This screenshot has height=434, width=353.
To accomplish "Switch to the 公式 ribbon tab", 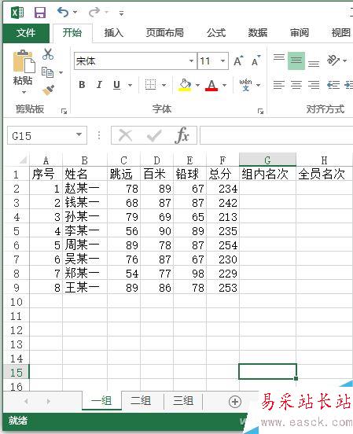I will (x=216, y=33).
